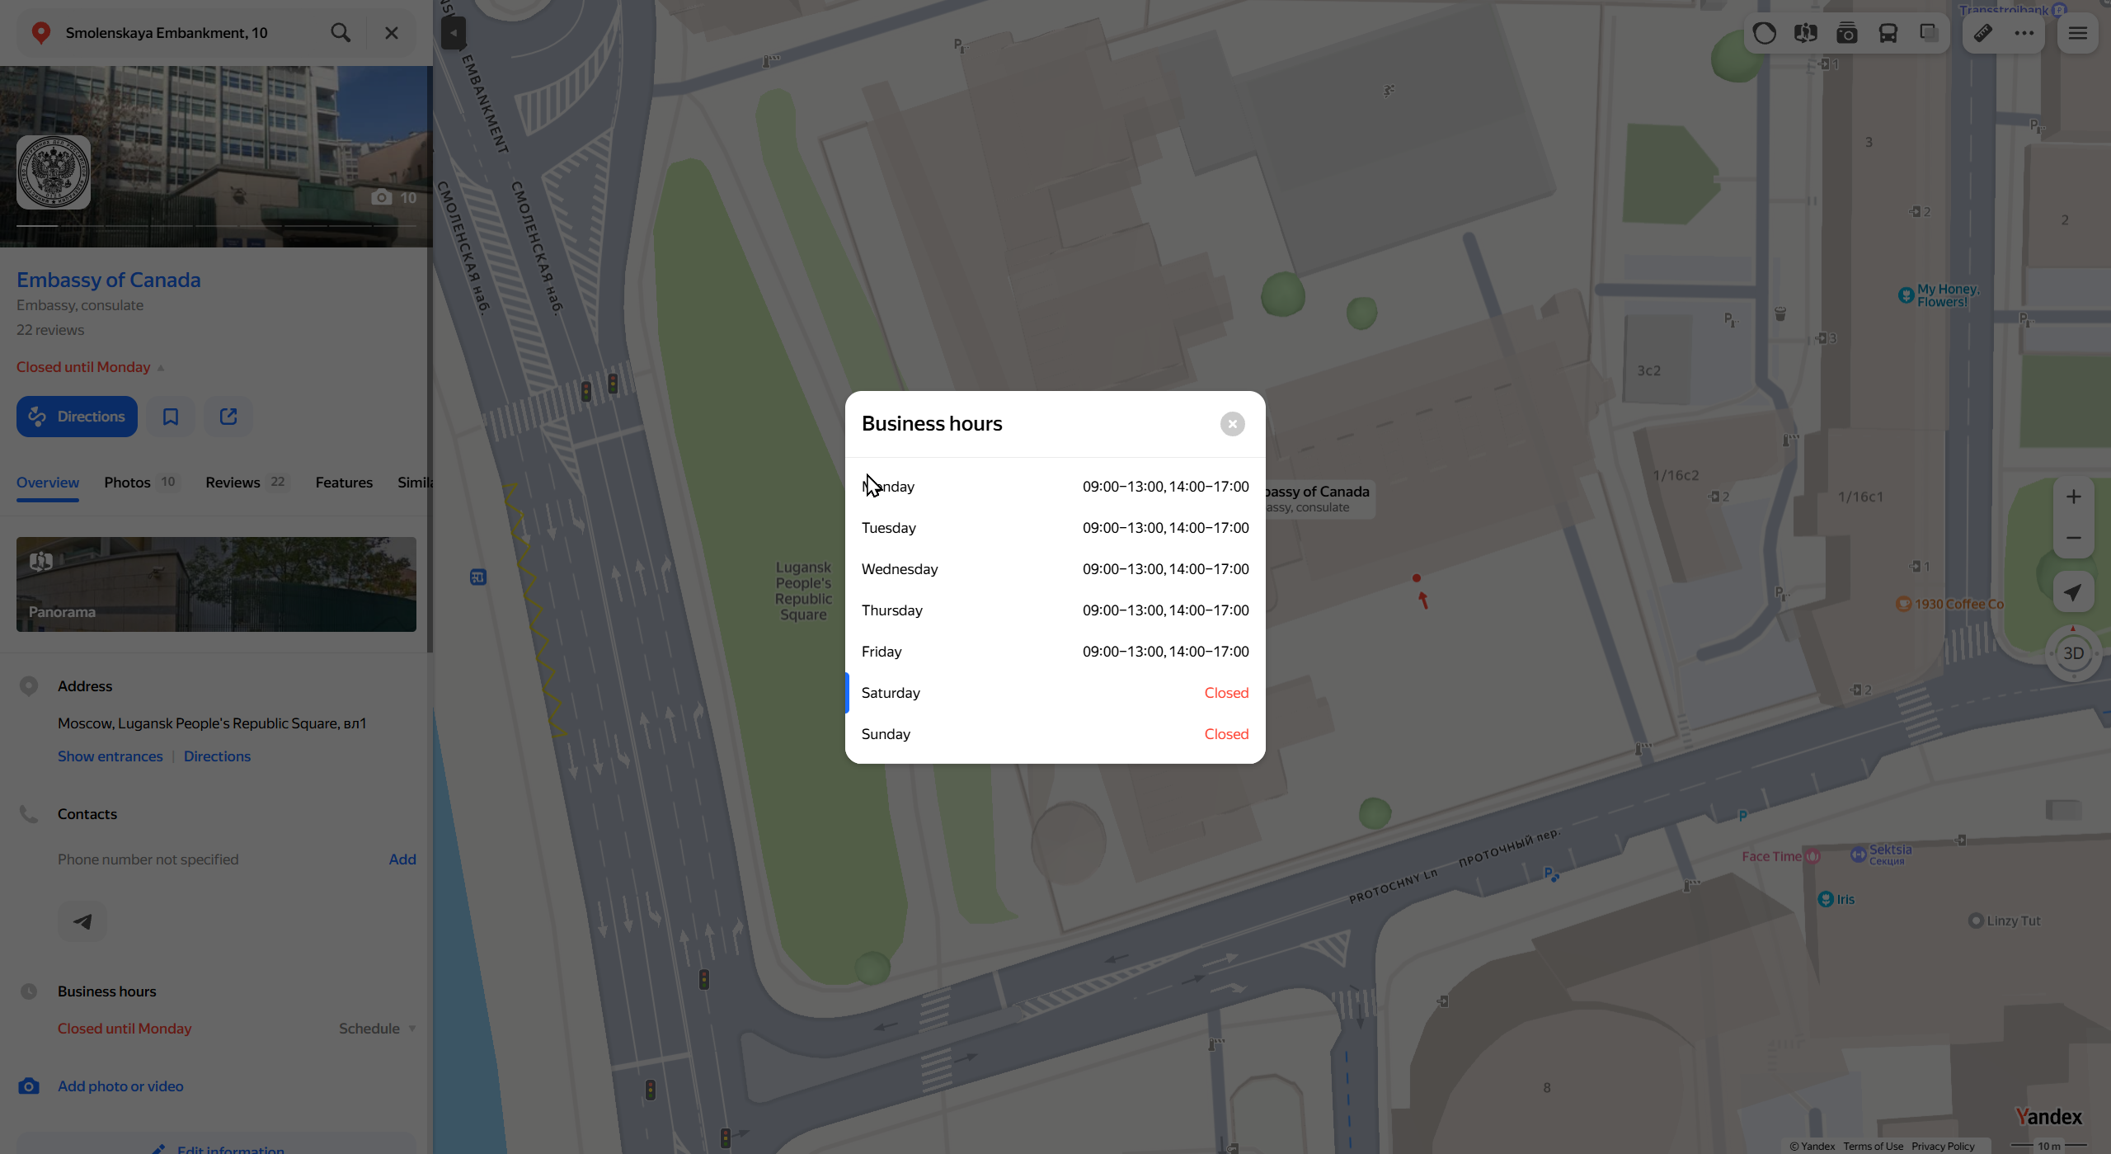Viewport: 2111px width, 1154px height.
Task: Open street panoramas map icon
Action: (x=1806, y=33)
